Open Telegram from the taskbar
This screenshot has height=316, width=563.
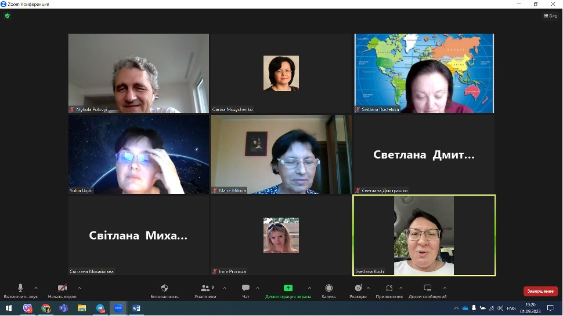tap(100, 308)
